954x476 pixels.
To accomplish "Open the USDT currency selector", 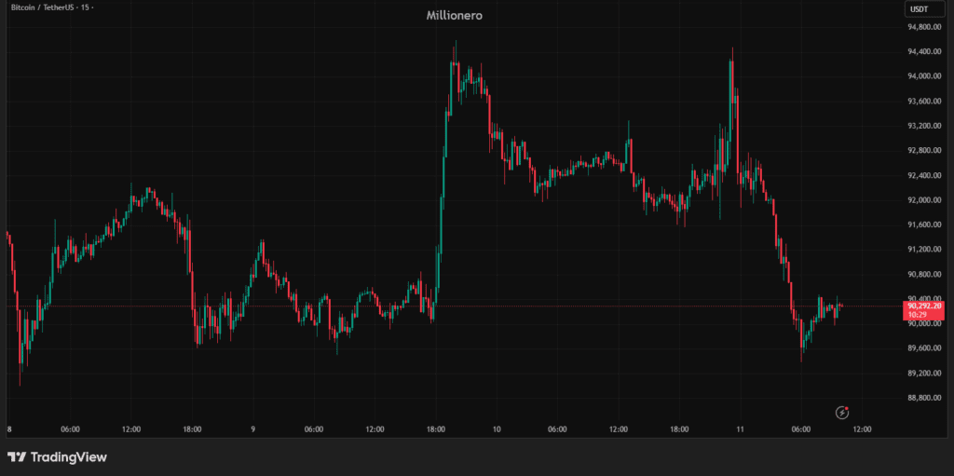I will (x=919, y=9).
